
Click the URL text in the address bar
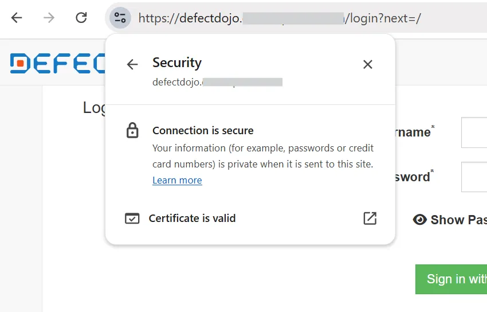click(x=280, y=18)
